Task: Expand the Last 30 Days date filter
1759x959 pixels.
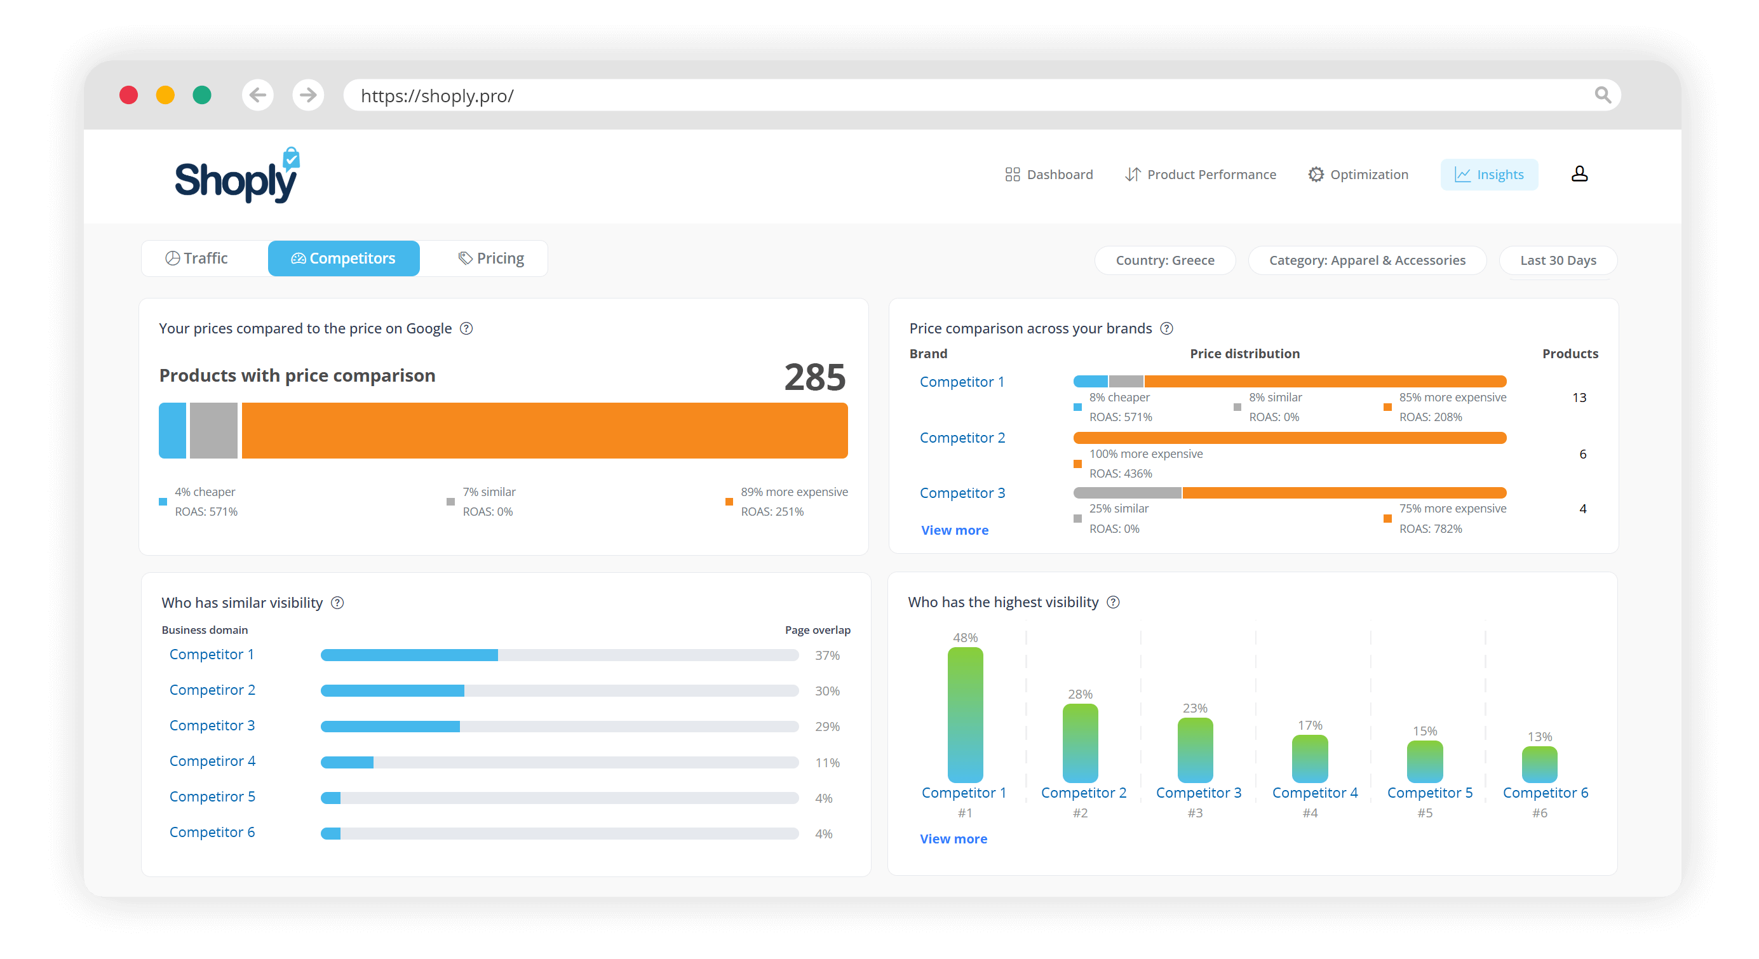Action: coord(1558,260)
